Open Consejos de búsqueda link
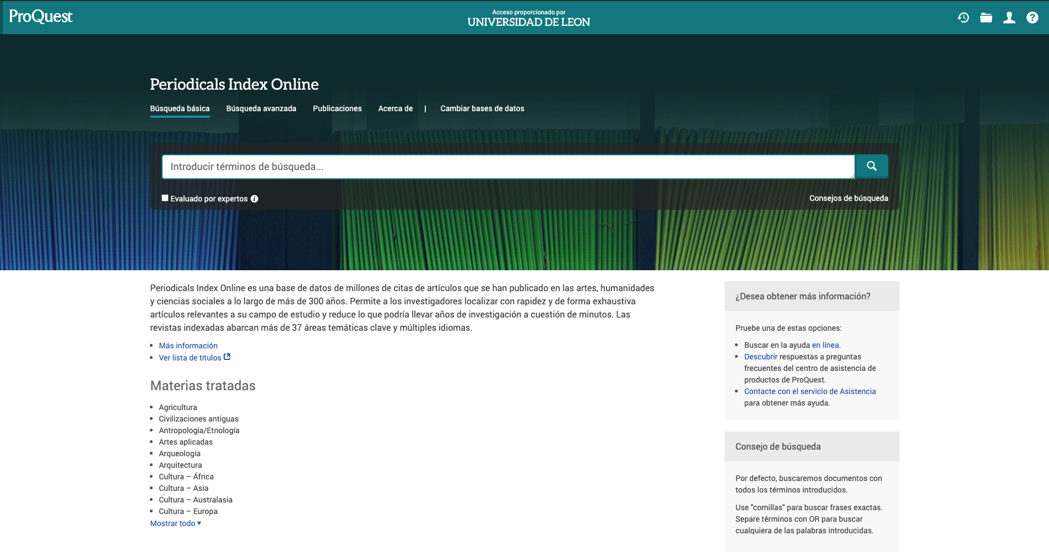The width and height of the screenshot is (1049, 552). (848, 198)
